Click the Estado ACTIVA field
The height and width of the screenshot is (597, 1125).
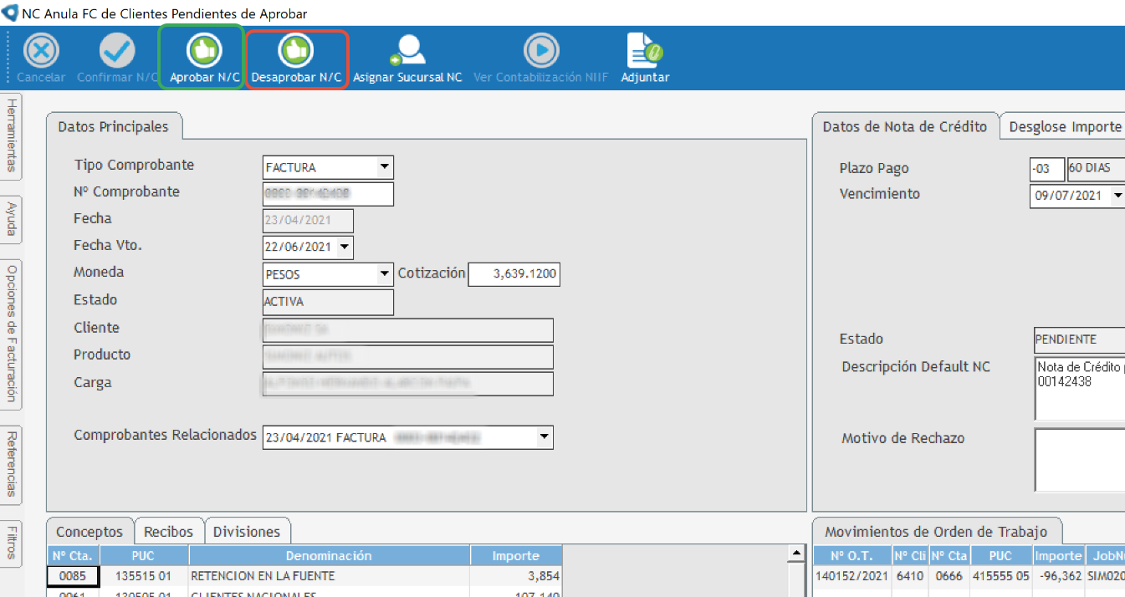[x=328, y=302]
